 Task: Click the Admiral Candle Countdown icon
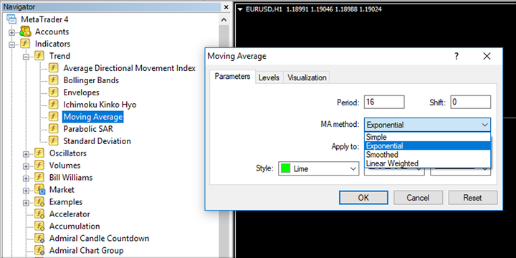pos(39,238)
